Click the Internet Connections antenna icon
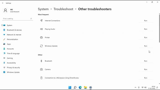 41,20
